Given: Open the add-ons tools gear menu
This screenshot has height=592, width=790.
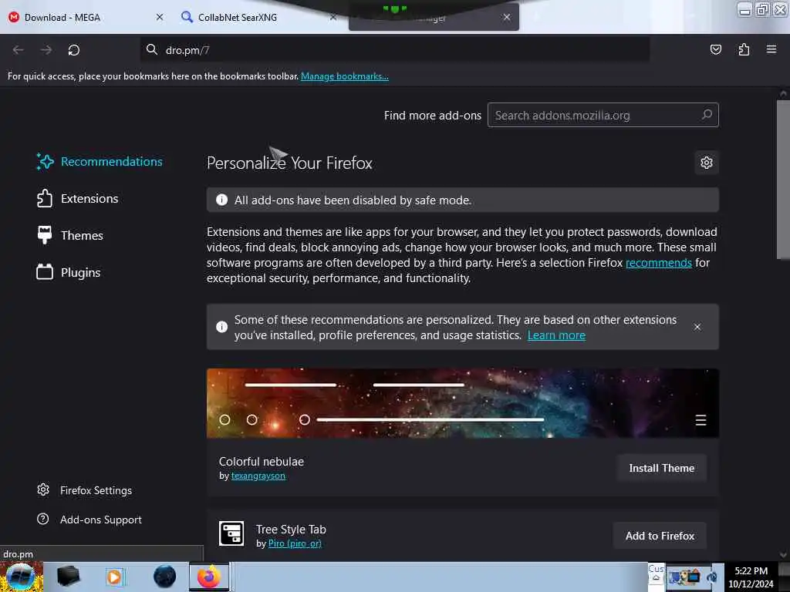Looking at the screenshot, I should [707, 163].
